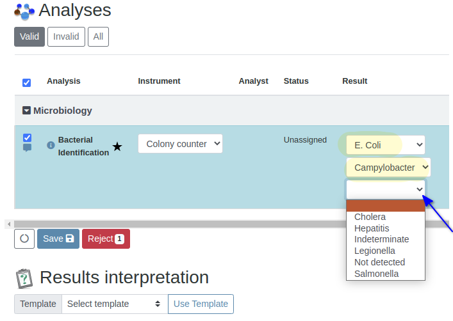Click the circular refresh icon button
The height and width of the screenshot is (321, 453).
pos(24,239)
